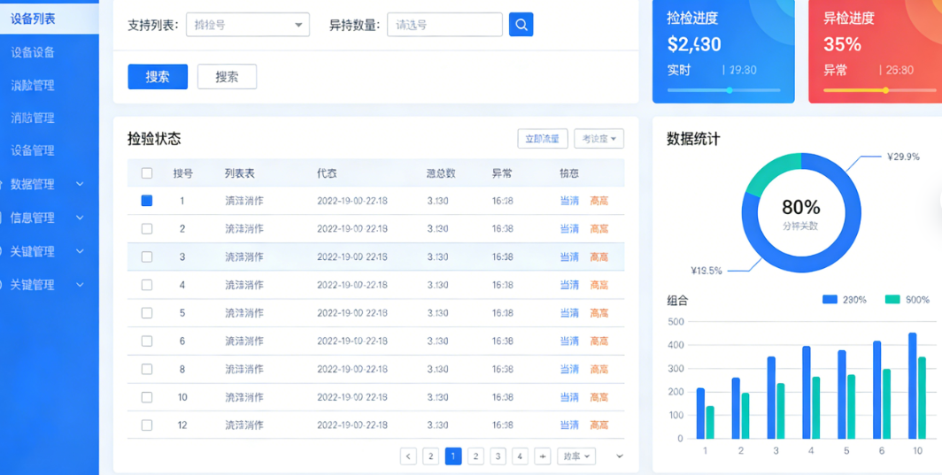Screen dimensions: 942x475
Task: Click the blue 230% legend swatch
Action: click(830, 300)
